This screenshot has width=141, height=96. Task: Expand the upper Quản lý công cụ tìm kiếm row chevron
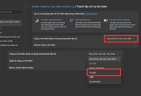pos(136,45)
